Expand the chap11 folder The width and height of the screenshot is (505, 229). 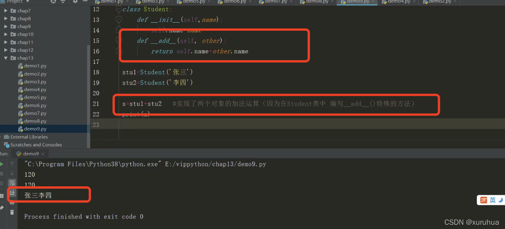point(6,42)
